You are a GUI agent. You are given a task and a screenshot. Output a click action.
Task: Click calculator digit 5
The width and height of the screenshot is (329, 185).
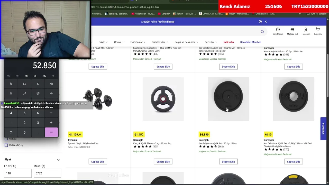(x=24, y=113)
